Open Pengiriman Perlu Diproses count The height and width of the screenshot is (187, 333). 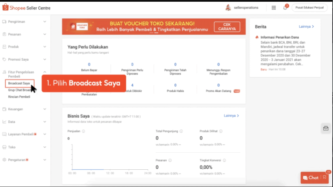(132, 65)
